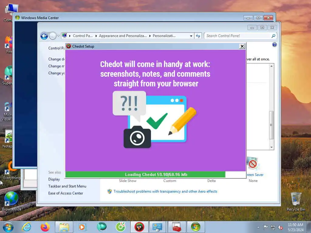The width and height of the screenshot is (311, 233).
Task: Open Windows Media Player taskbar icon
Action: [x=82, y=227]
